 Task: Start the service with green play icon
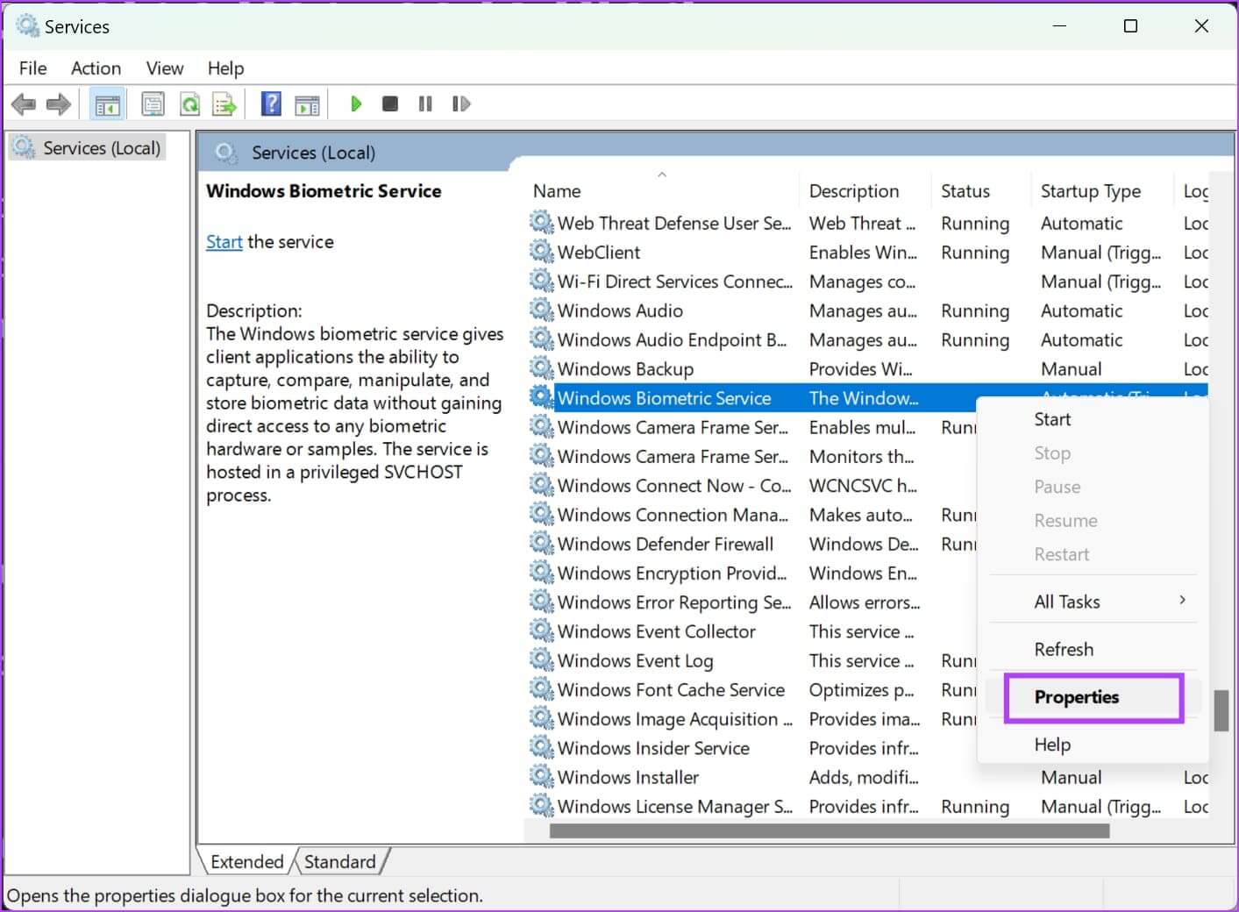point(356,103)
